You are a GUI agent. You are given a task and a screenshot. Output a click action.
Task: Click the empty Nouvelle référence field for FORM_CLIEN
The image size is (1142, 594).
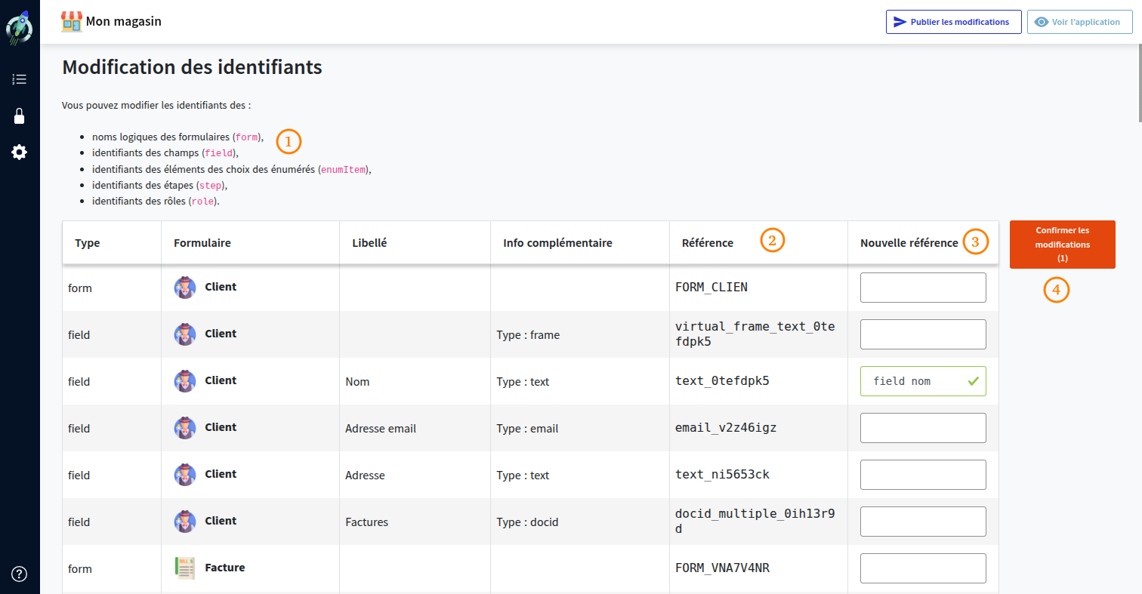pos(923,287)
